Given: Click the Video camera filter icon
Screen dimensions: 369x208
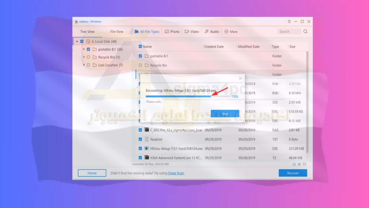Looking at the screenshot, I should [x=187, y=31].
